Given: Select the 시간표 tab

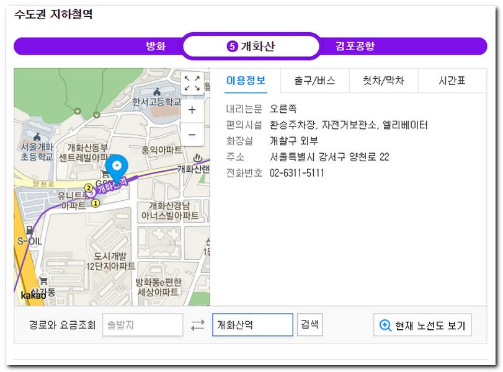Looking at the screenshot, I should point(452,81).
